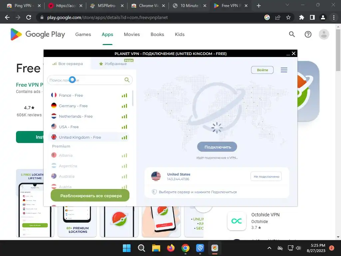341x256 pixels.
Task: Open Chrome extensions puzzle icon
Action: click(302, 17)
